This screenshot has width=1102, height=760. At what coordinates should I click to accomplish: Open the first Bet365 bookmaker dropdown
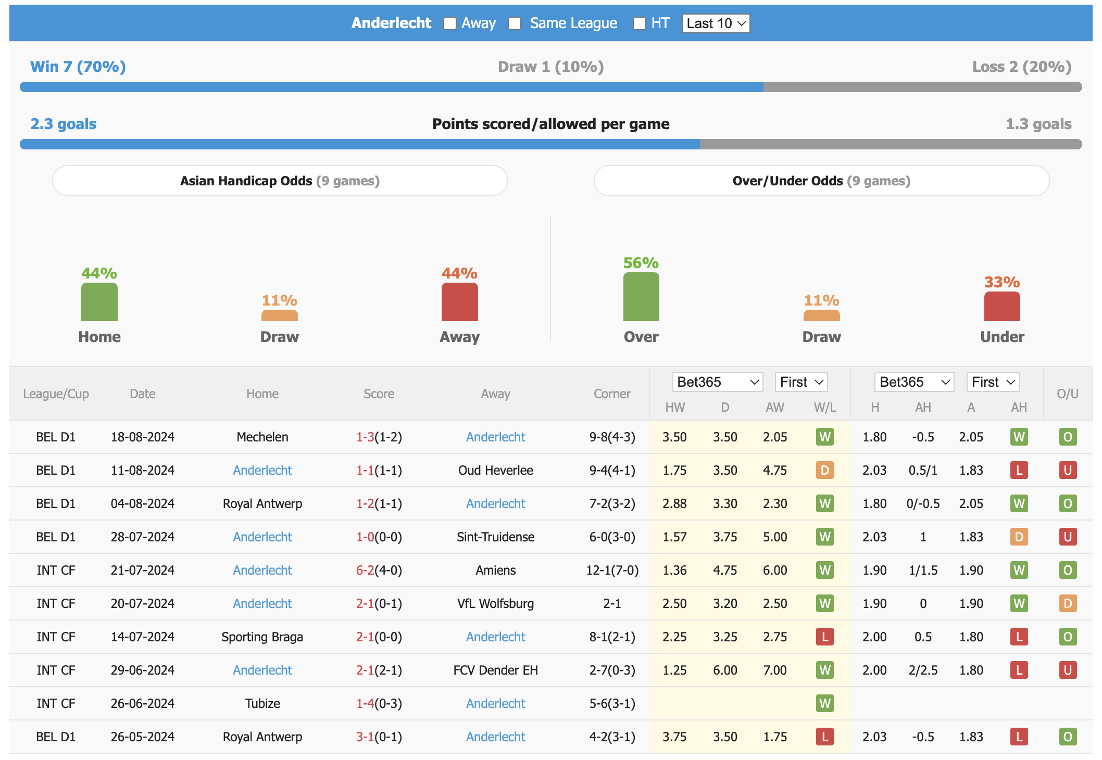tap(718, 382)
